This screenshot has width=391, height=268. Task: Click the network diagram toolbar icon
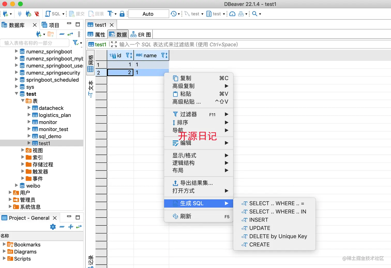point(241,14)
